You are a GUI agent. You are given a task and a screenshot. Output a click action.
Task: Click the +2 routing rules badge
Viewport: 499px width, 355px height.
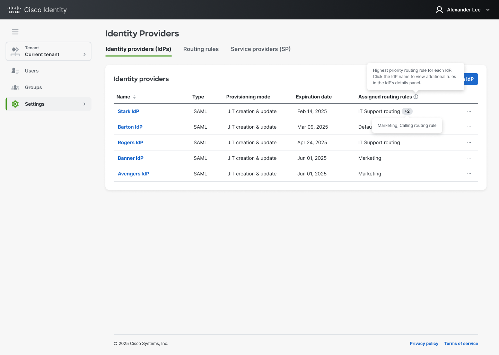tap(407, 111)
